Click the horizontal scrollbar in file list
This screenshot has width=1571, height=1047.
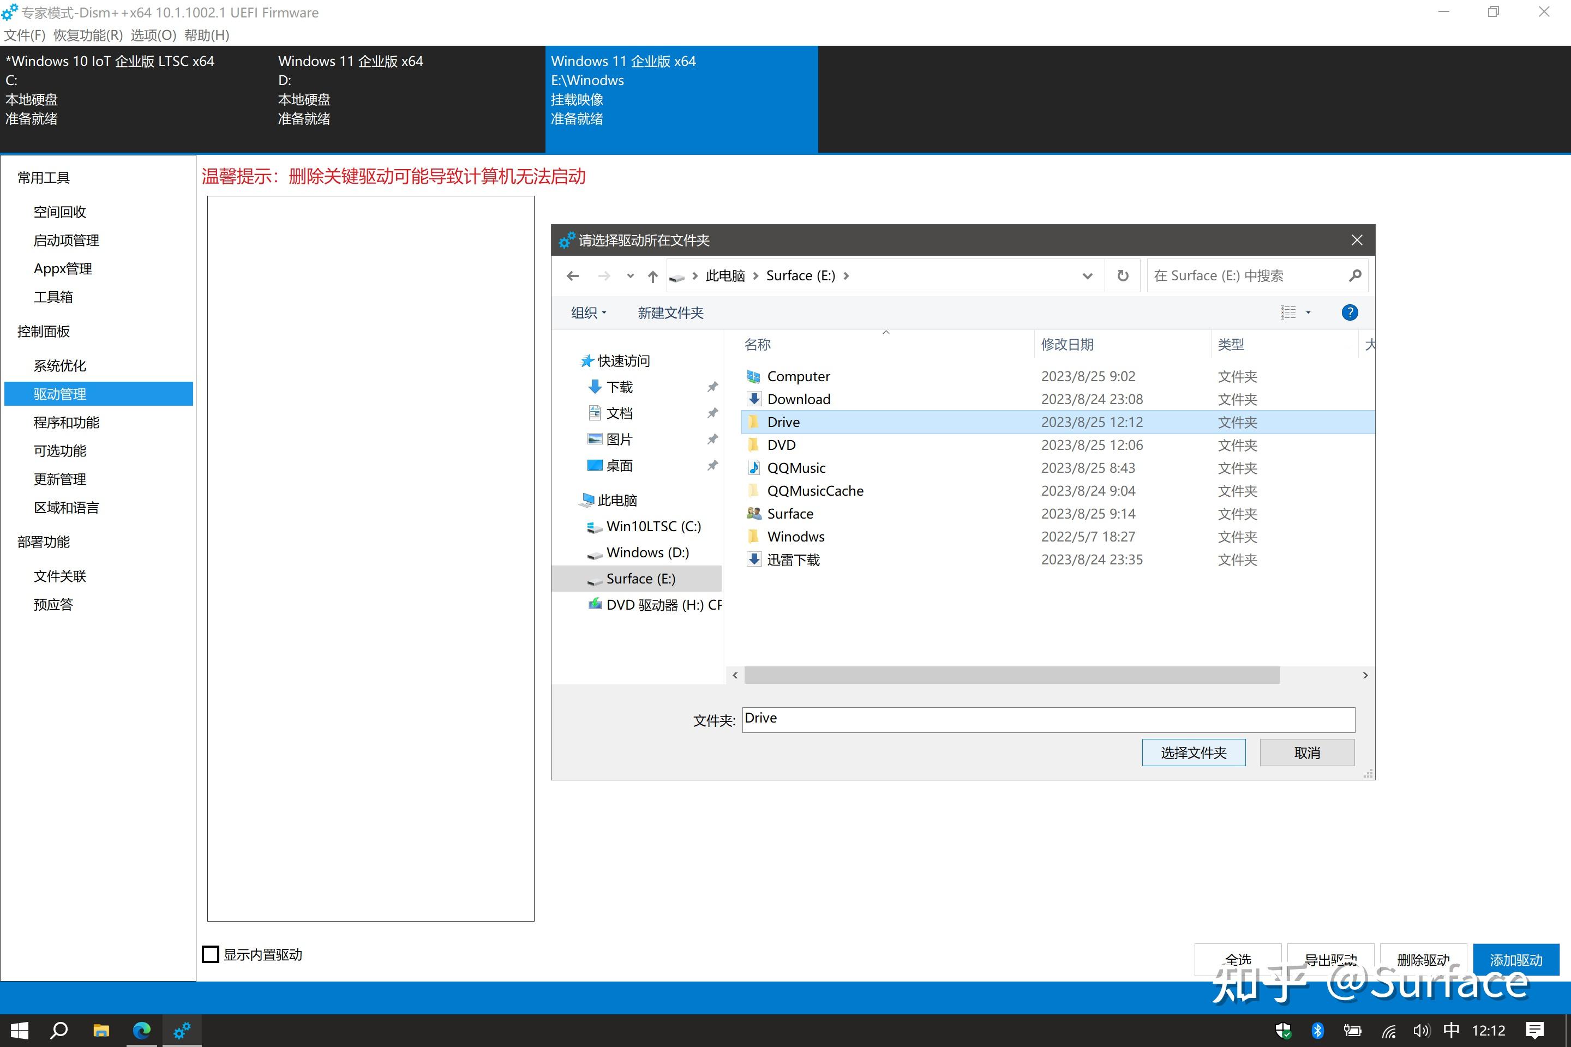1011,675
